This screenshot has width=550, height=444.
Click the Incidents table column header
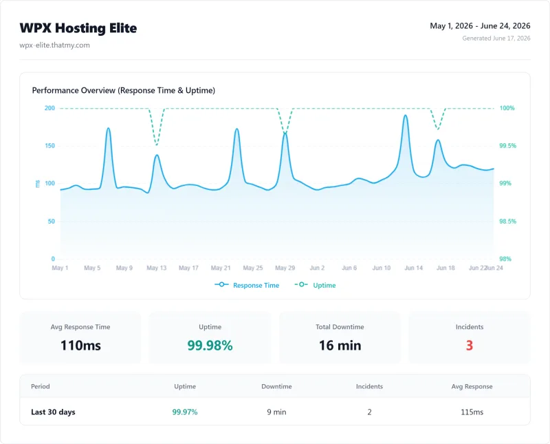pyautogui.click(x=369, y=386)
